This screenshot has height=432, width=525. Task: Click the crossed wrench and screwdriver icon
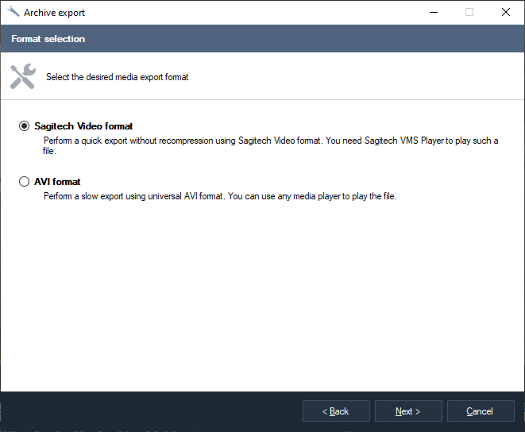tap(23, 76)
